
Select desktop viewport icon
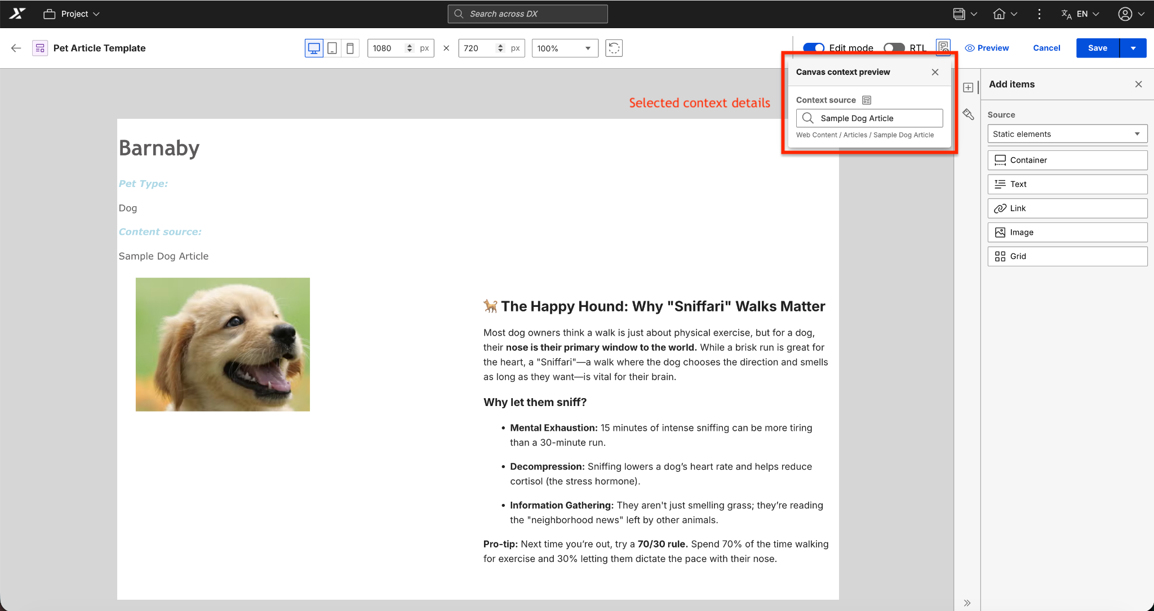[x=314, y=48]
